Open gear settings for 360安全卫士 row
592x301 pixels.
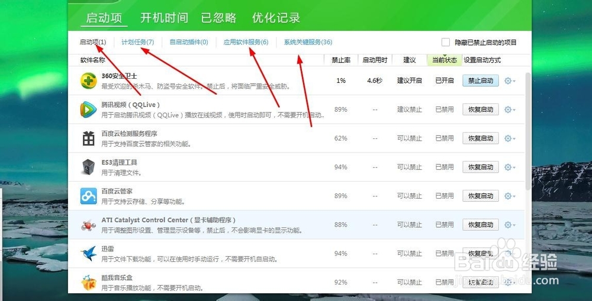[510, 80]
